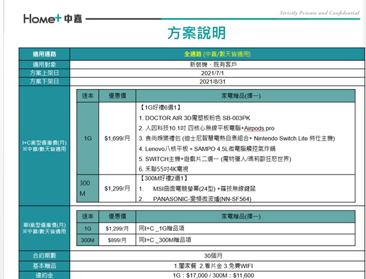The width and height of the screenshot is (366, 279).
Task: Click 家電贈品(擇一) header in 單I table
Action: pyautogui.click(x=245, y=217)
